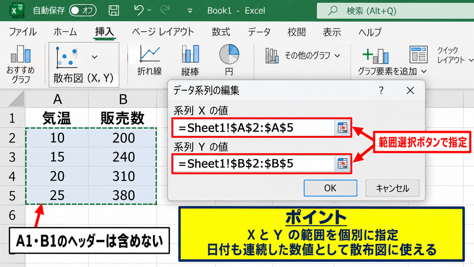Select row 6 header
The image size is (474, 267).
pyautogui.click(x=12, y=215)
